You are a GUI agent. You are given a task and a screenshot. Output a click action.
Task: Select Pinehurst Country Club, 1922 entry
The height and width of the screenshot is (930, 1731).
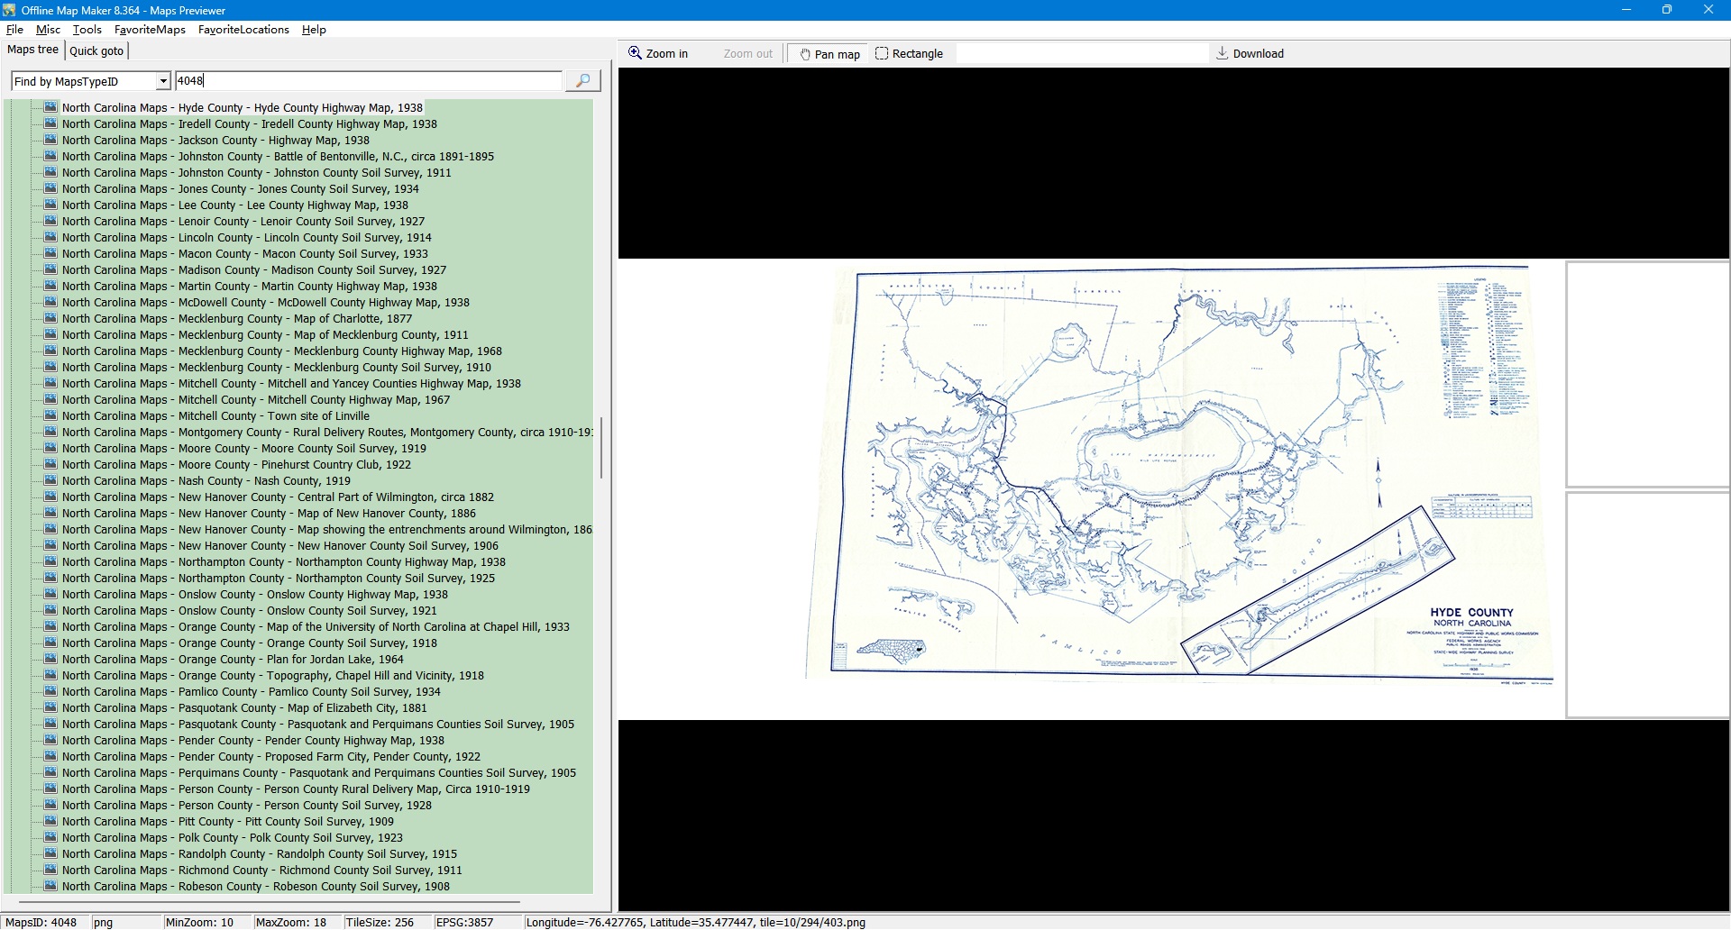pos(236,465)
